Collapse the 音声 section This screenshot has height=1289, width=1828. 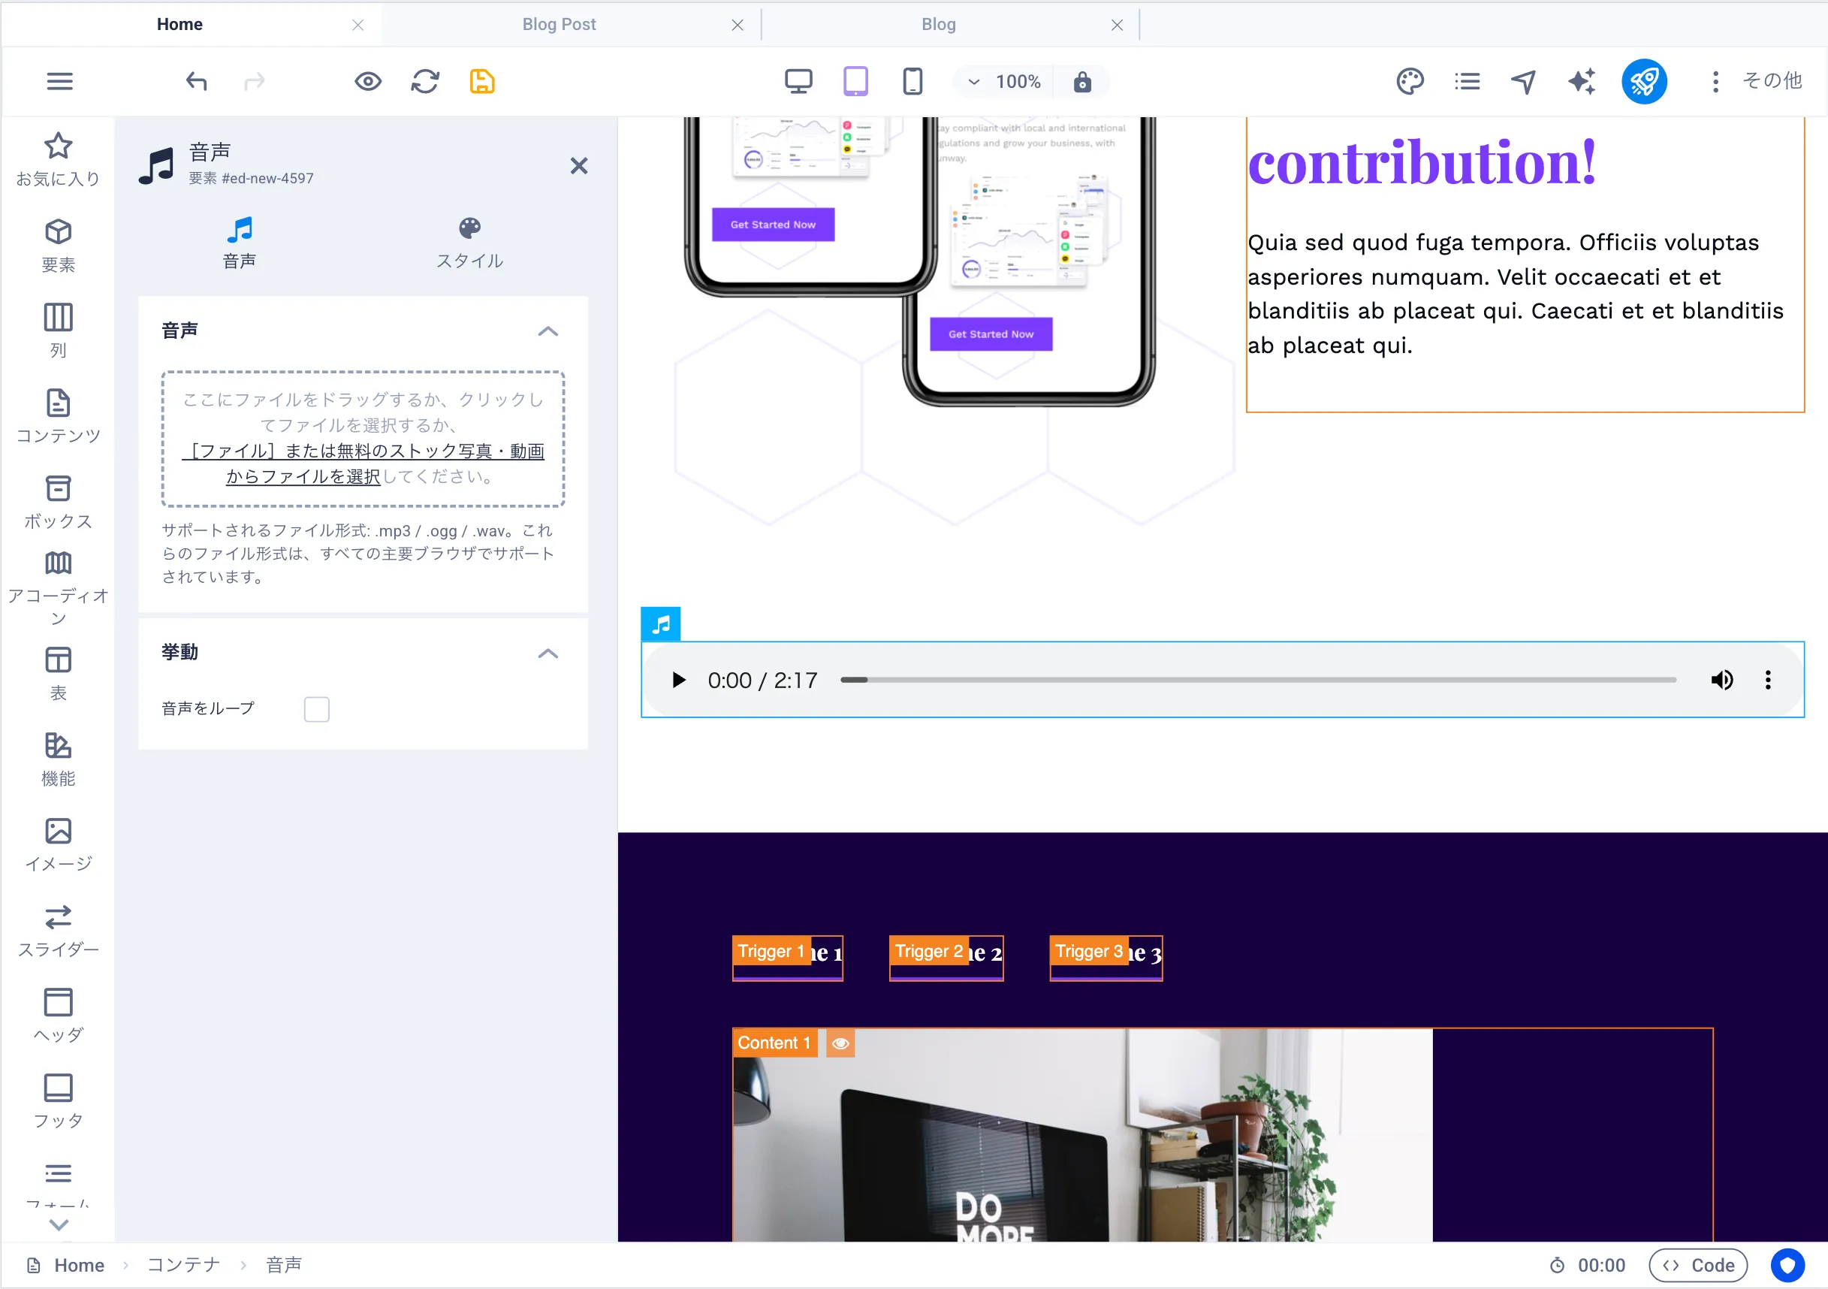pyautogui.click(x=547, y=331)
